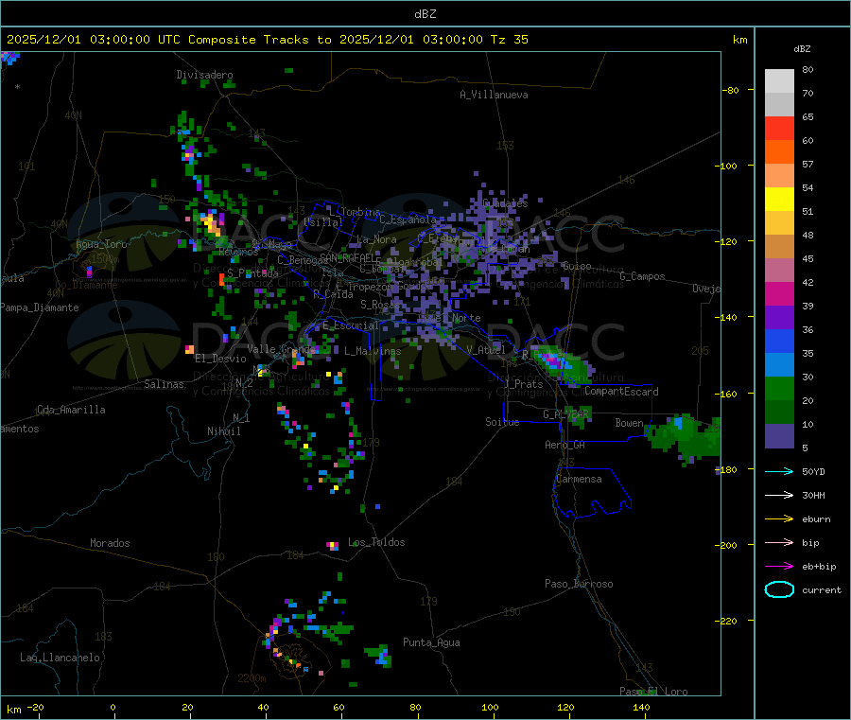Click the Nihuil map label

point(223,431)
